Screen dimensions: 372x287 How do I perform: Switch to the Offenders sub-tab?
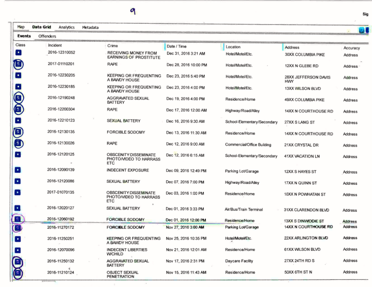[x=46, y=37]
